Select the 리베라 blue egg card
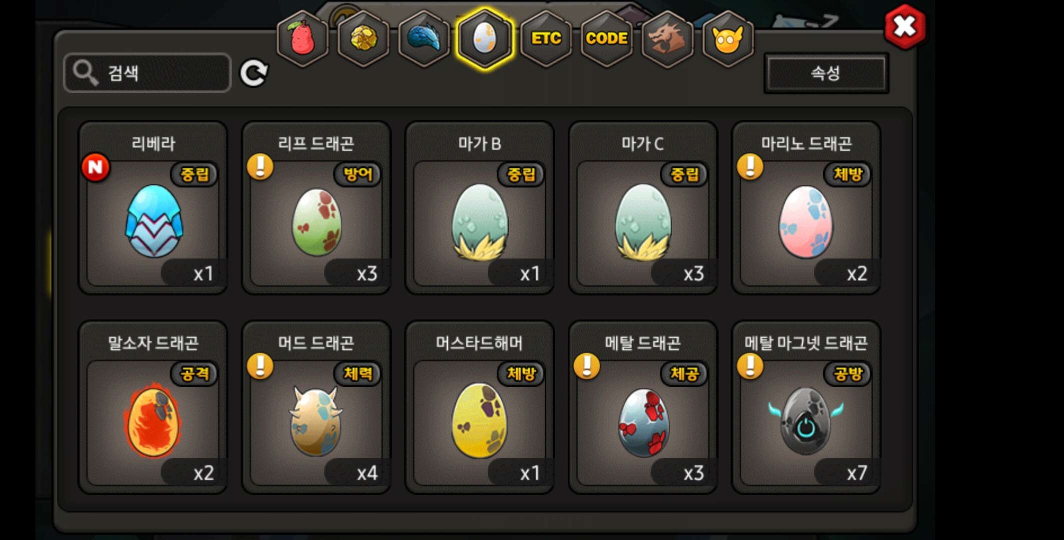The image size is (1064, 540). [153, 207]
